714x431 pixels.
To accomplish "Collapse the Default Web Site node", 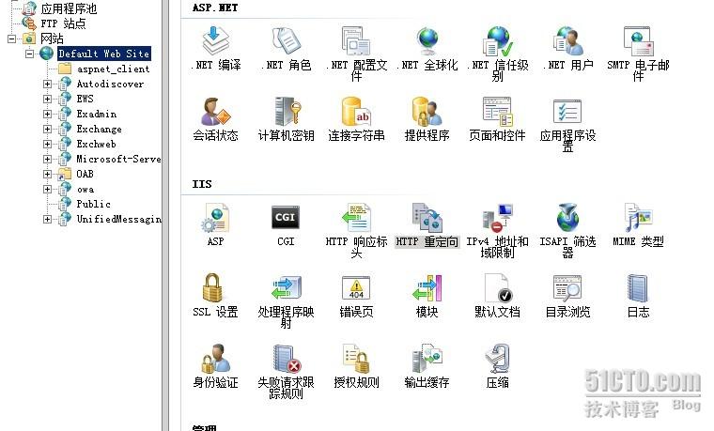I will [x=29, y=54].
